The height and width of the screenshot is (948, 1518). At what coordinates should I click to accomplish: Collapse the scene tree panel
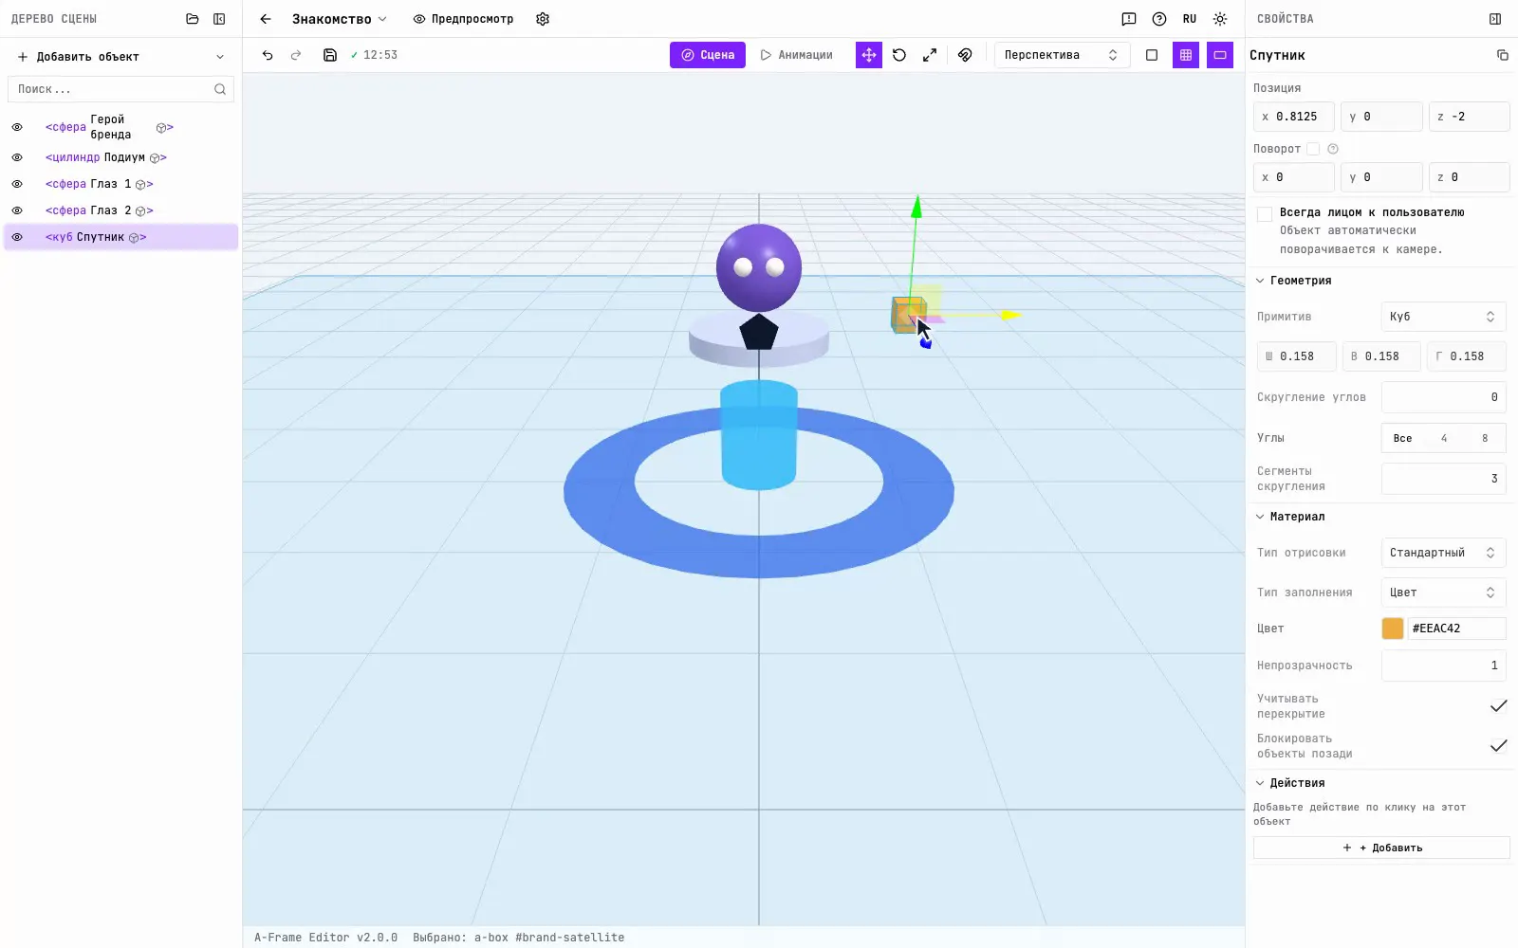point(219,19)
